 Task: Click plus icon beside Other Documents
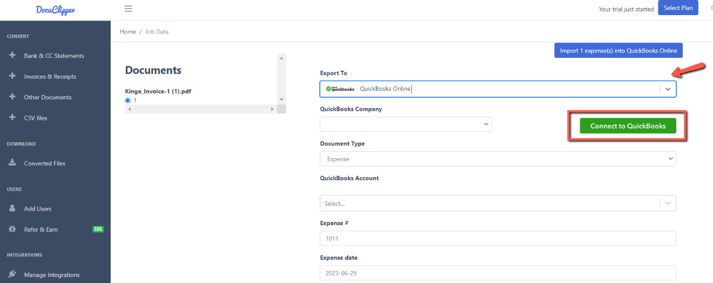point(12,97)
